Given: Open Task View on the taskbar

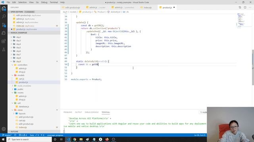Looking at the screenshot, I should pyautogui.click(x=62, y=139).
